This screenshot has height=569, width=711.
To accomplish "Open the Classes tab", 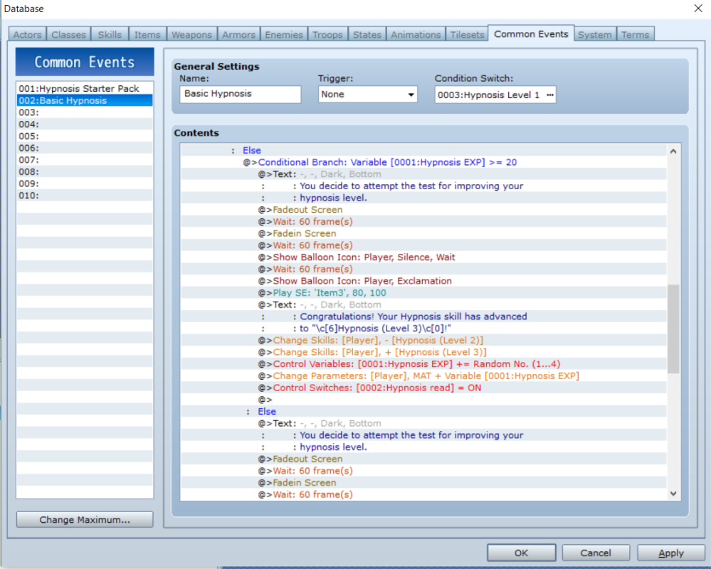I will pyautogui.click(x=68, y=34).
